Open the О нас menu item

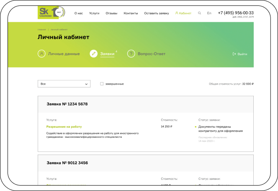pos(79,13)
